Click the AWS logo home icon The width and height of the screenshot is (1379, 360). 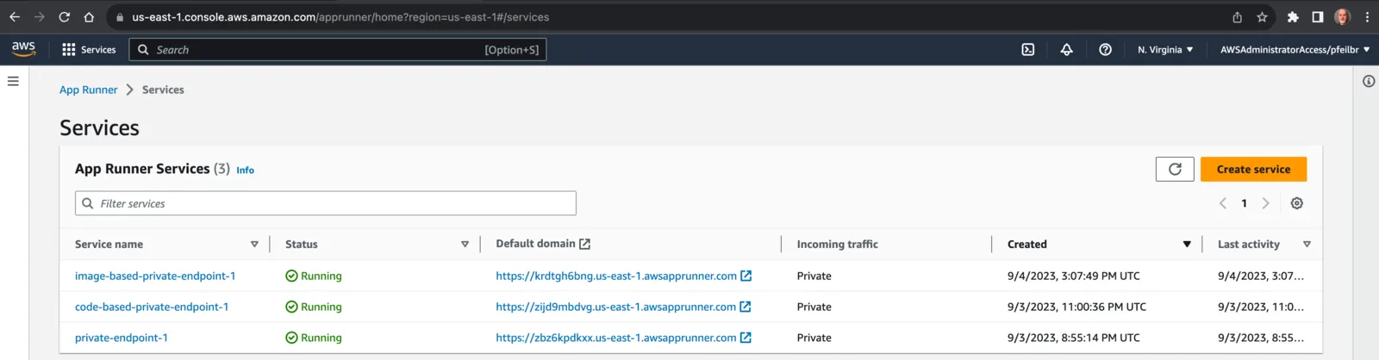click(24, 49)
